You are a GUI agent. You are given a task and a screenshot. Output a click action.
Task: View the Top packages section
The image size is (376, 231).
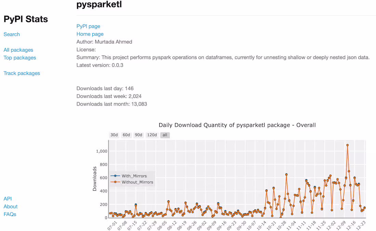(x=19, y=58)
